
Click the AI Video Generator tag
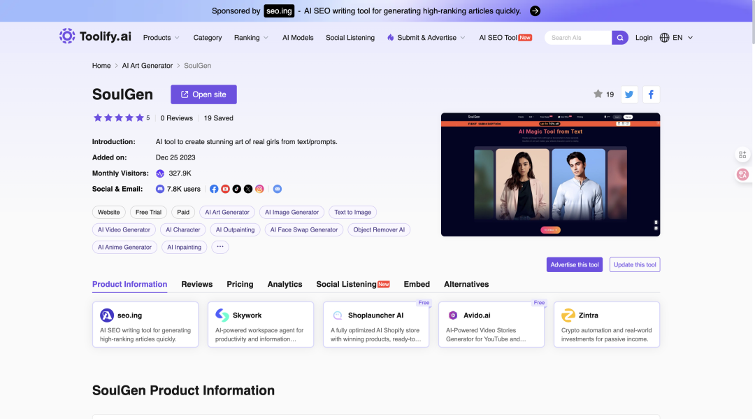[124, 229]
